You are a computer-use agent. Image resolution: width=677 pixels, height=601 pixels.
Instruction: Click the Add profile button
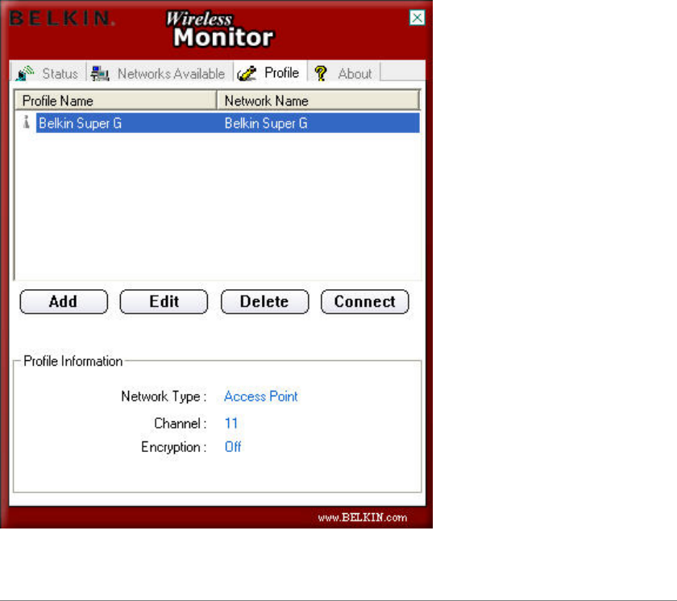pos(64,301)
